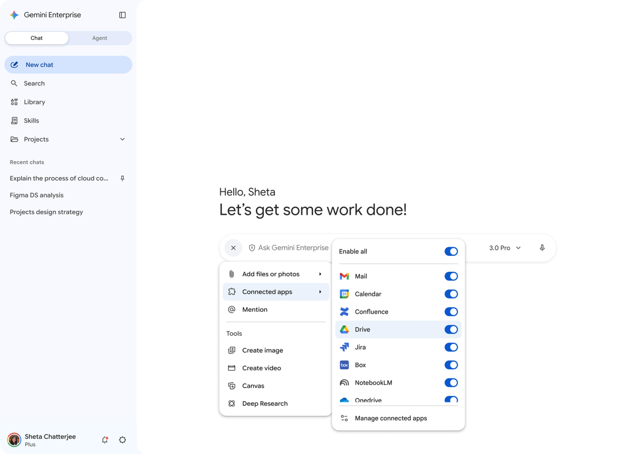Choose Create video tool

coord(276,368)
